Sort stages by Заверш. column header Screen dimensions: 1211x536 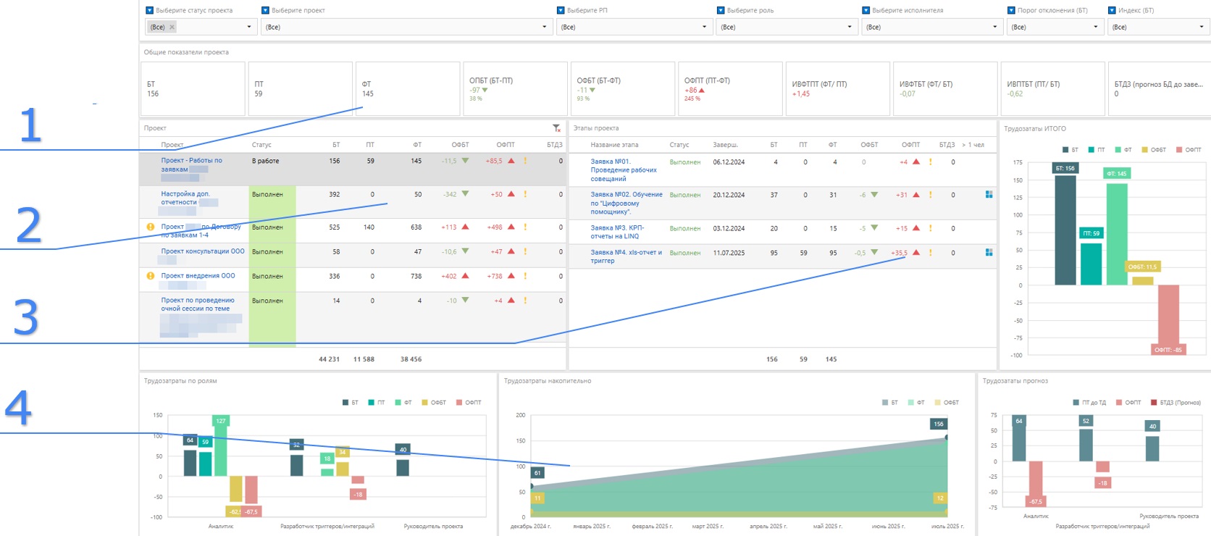(725, 145)
